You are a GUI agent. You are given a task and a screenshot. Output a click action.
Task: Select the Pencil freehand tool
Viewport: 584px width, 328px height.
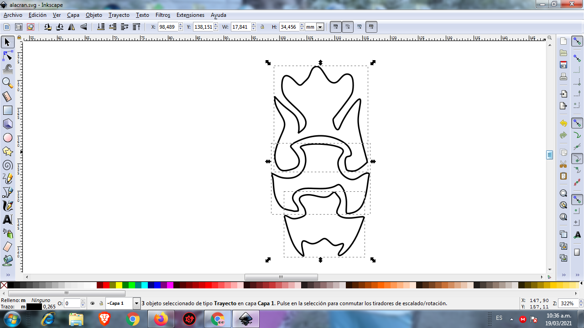(x=7, y=179)
